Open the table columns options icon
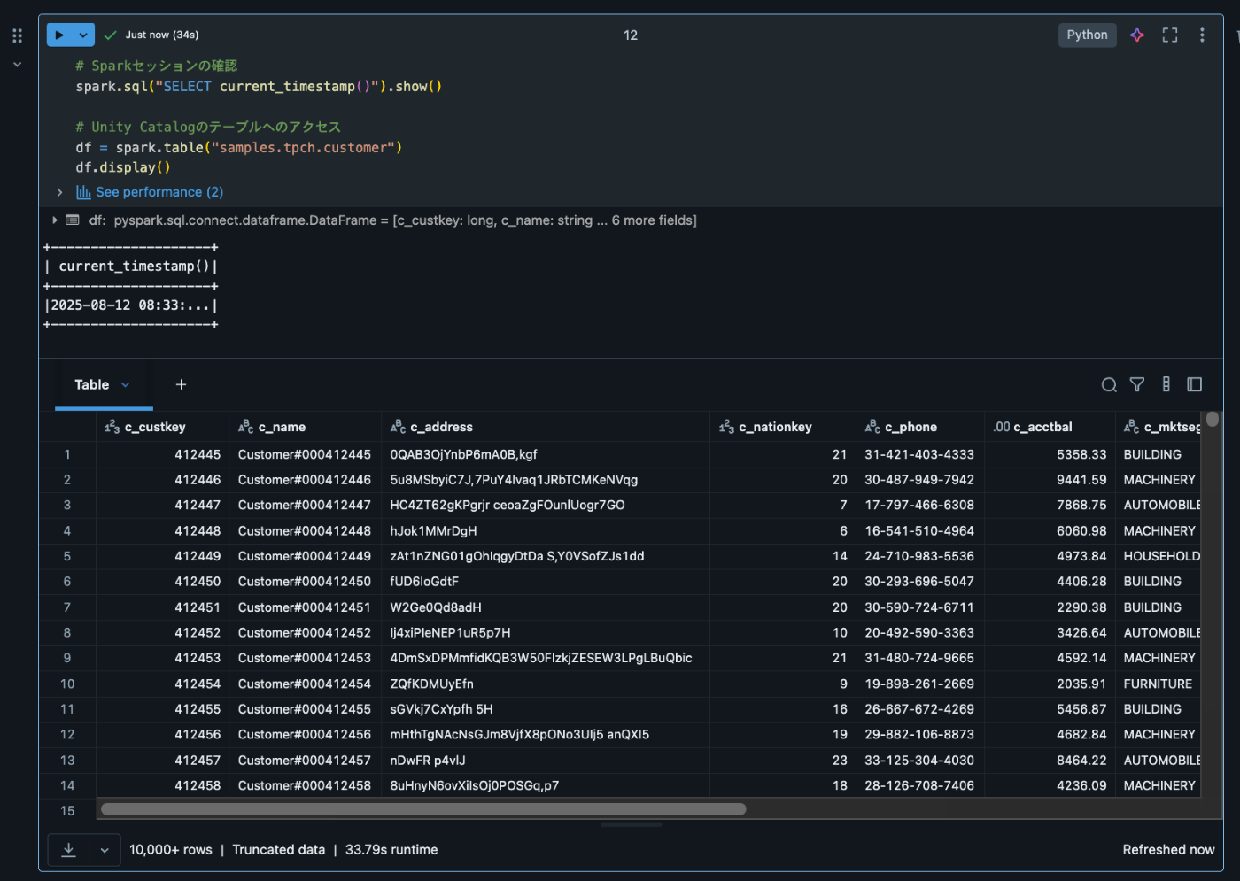The width and height of the screenshot is (1240, 881). (1166, 384)
